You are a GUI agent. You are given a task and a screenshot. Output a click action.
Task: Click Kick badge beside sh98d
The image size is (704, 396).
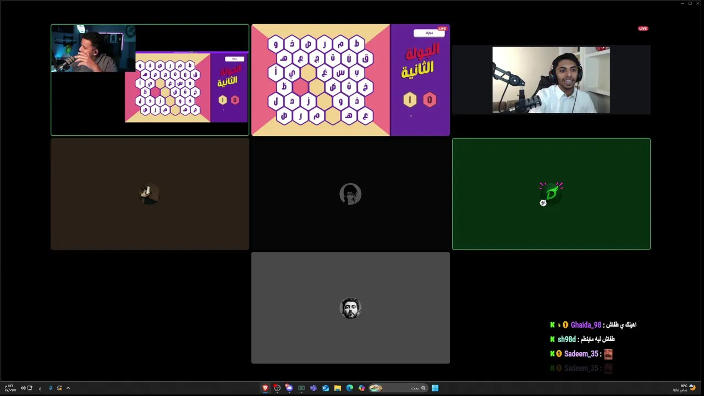pos(552,339)
